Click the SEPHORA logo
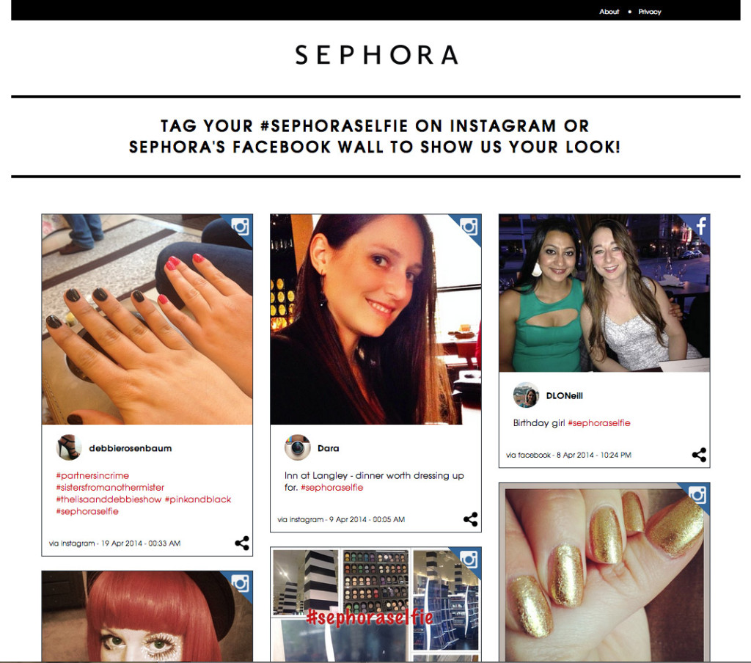 tap(377, 54)
